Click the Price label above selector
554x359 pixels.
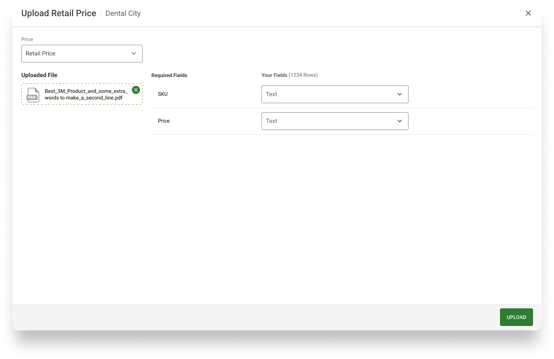pyautogui.click(x=27, y=39)
